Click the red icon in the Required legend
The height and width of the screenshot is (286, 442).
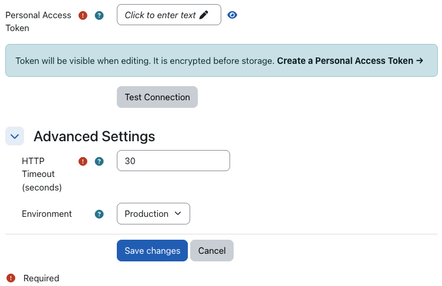click(11, 278)
